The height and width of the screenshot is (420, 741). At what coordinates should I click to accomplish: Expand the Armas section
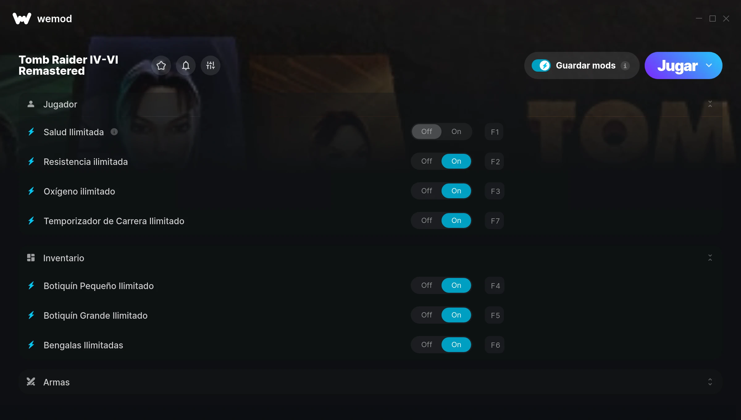[710, 382]
